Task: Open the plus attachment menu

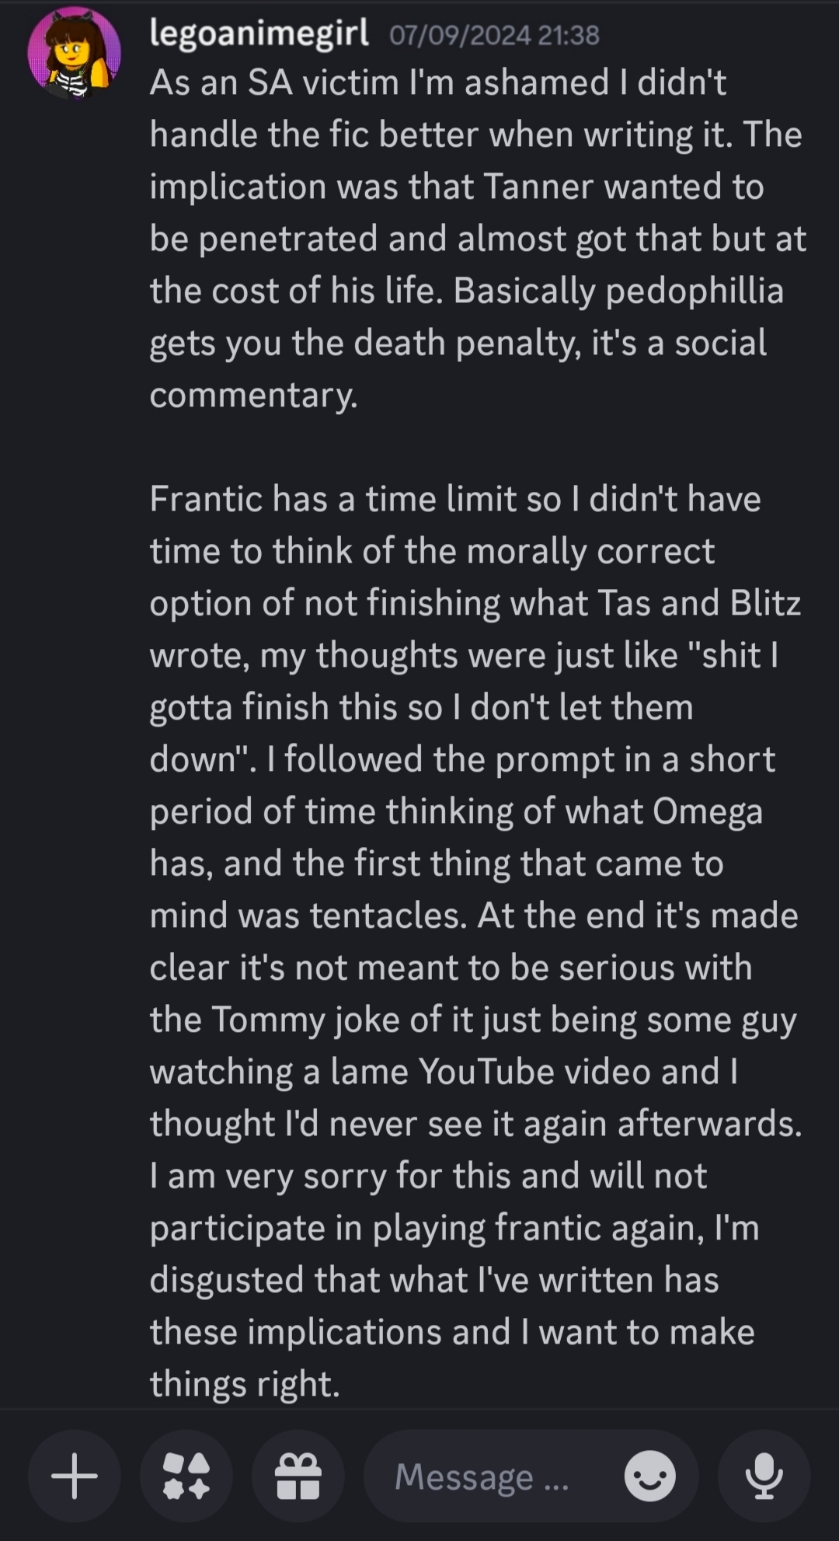Action: (75, 1476)
